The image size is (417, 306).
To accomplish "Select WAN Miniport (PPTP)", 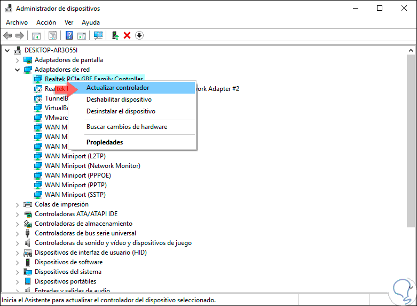I will click(x=76, y=185).
